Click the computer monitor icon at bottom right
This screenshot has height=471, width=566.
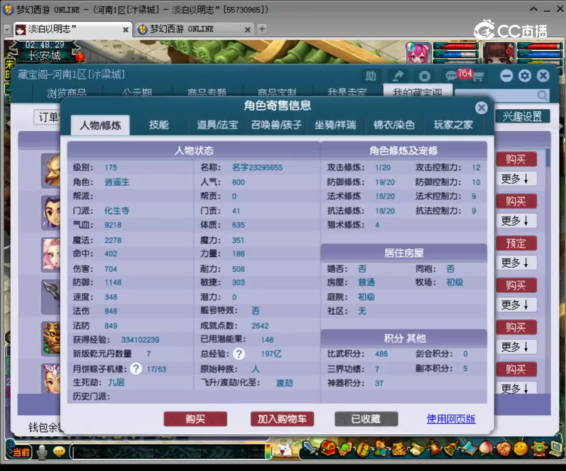coord(555,449)
